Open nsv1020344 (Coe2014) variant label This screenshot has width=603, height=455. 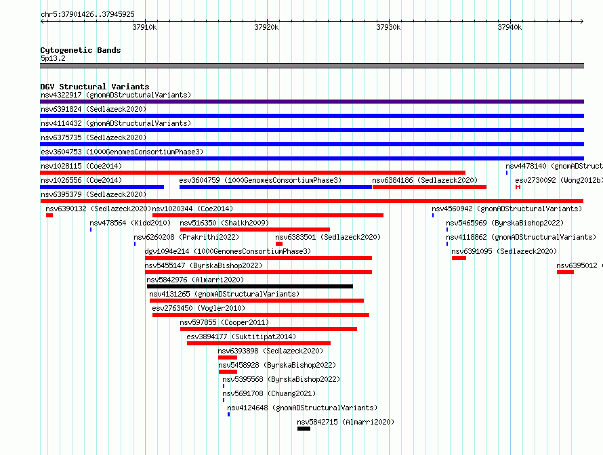[x=192, y=209]
